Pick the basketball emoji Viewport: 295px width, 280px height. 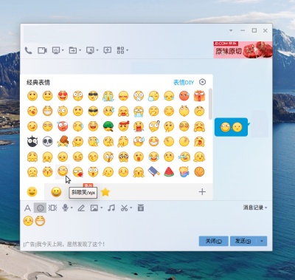[x=199, y=172]
